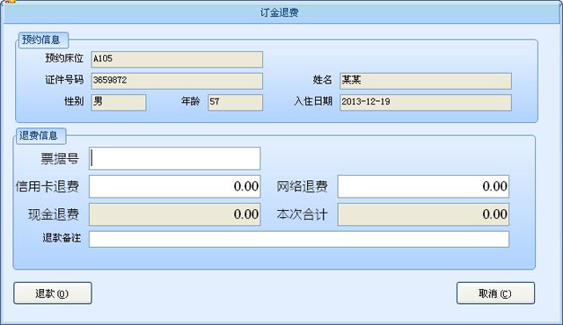Click the 证件号码 field showing 3659872
The height and width of the screenshot is (325, 563).
click(177, 81)
